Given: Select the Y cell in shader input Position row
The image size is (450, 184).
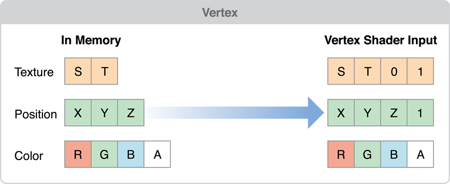Looking at the screenshot, I should pos(367,113).
